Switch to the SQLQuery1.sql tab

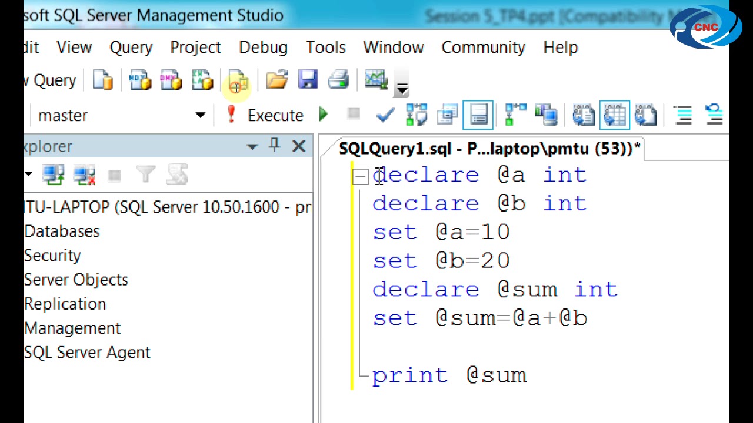pyautogui.click(x=489, y=149)
